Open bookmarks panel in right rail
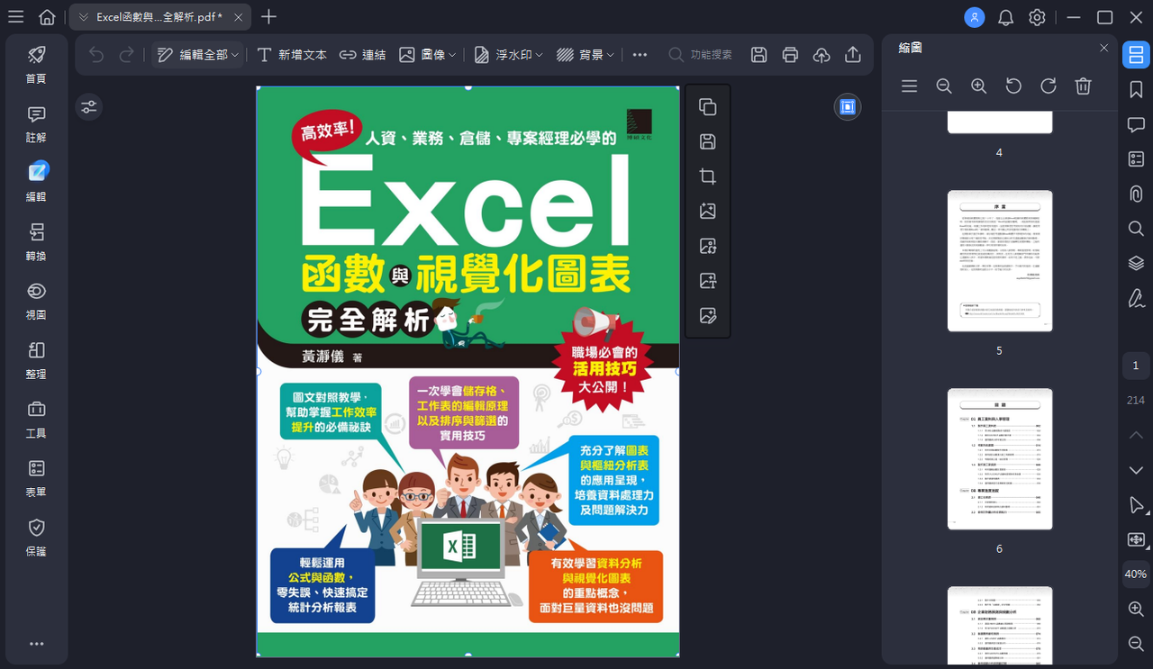1153x669 pixels. (x=1136, y=89)
